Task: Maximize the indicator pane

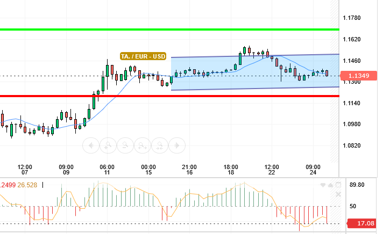Action: pos(338,185)
